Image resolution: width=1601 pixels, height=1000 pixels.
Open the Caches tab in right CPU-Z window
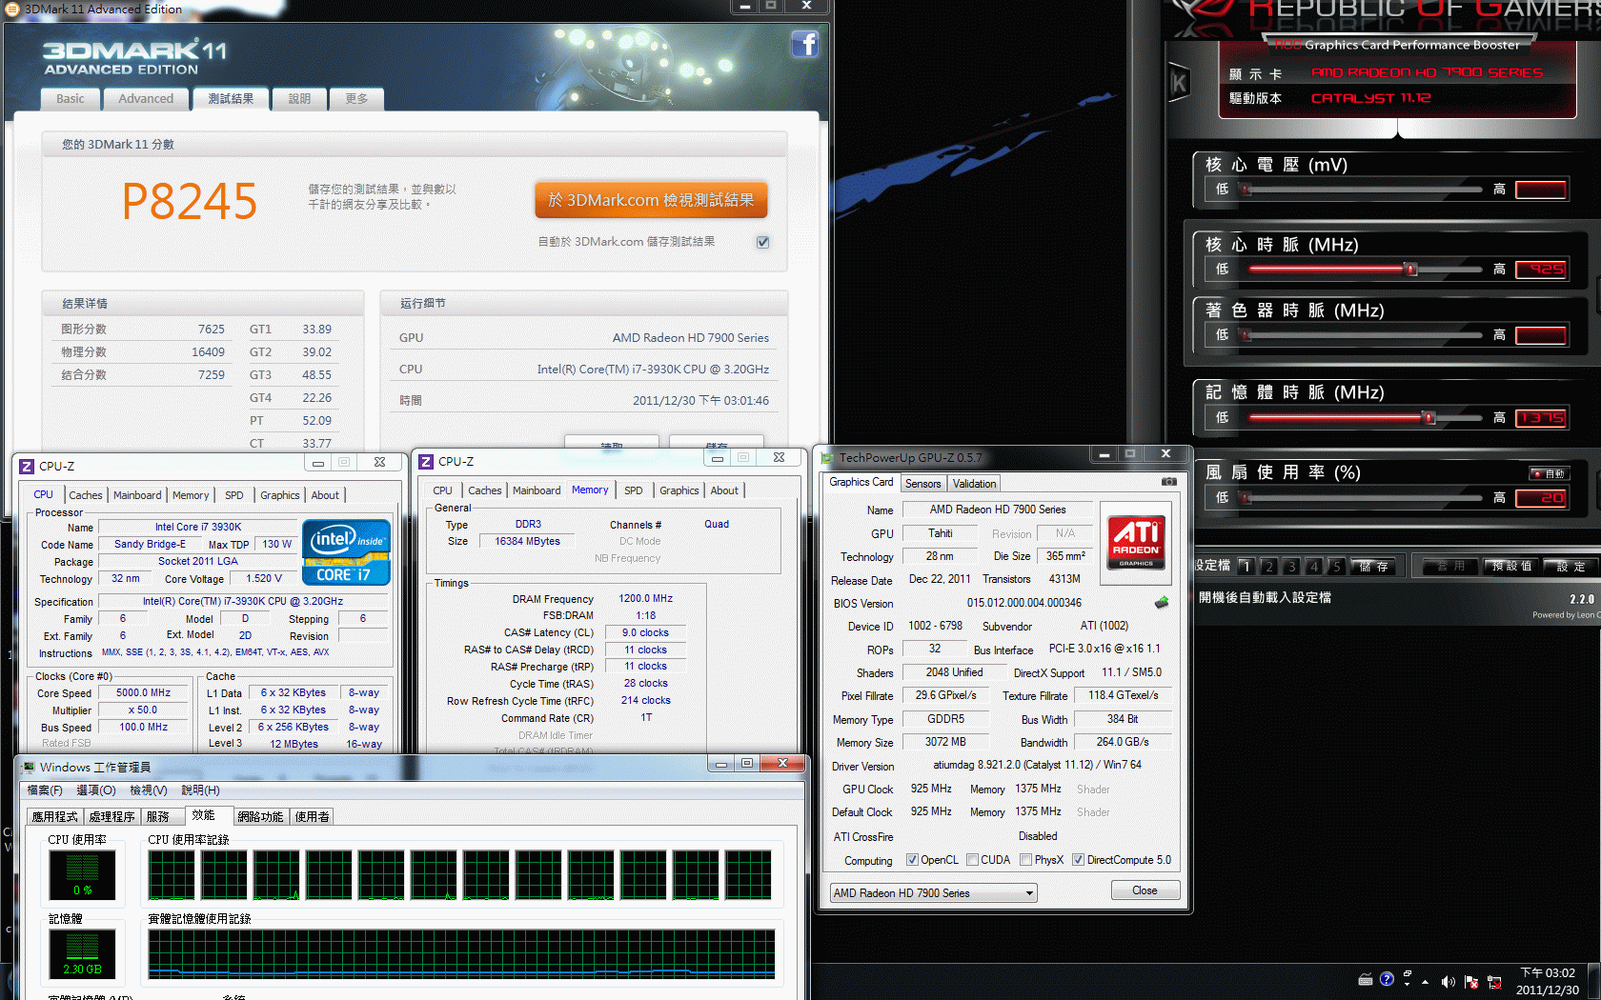484,490
